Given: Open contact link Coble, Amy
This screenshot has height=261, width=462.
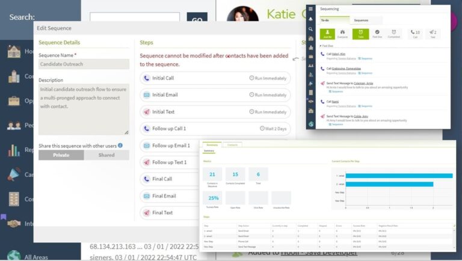Looking at the screenshot, I should (x=361, y=116).
